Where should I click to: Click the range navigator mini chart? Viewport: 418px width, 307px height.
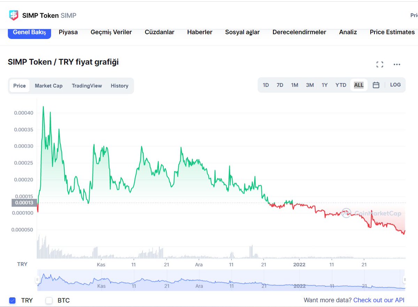coord(221,280)
